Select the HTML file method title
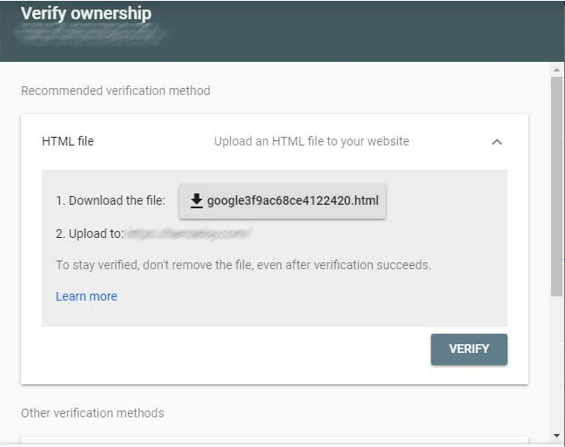The width and height of the screenshot is (565, 447). pos(68,141)
